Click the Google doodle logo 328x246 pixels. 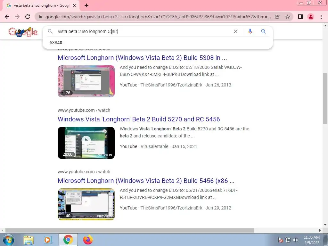23,32
